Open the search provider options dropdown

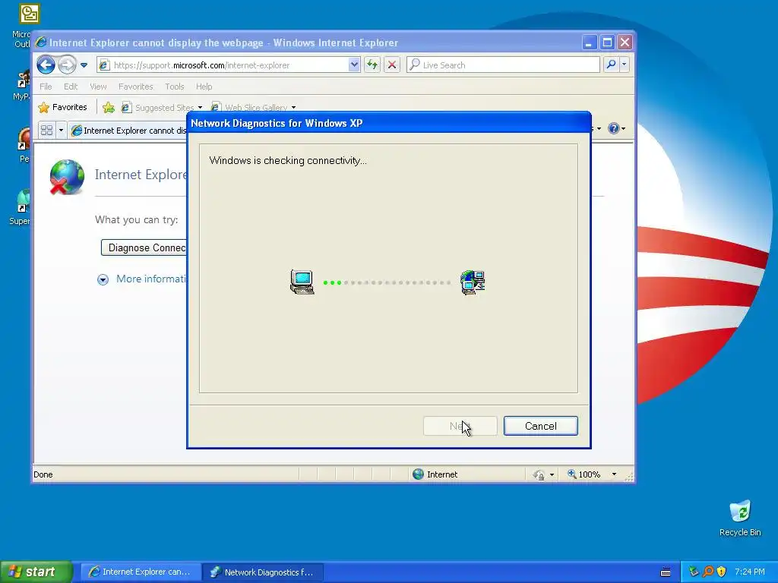coord(625,65)
